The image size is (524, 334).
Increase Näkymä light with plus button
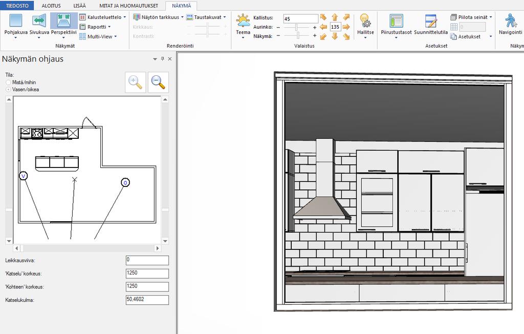(x=315, y=35)
